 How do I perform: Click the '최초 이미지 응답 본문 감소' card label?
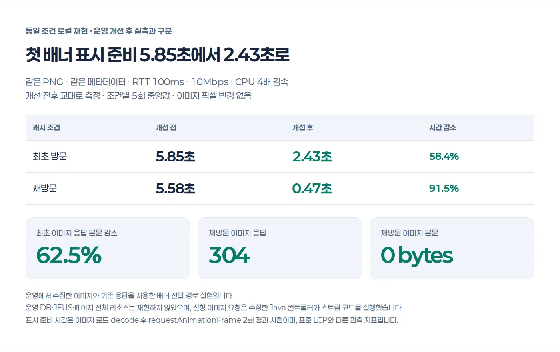[77, 233]
